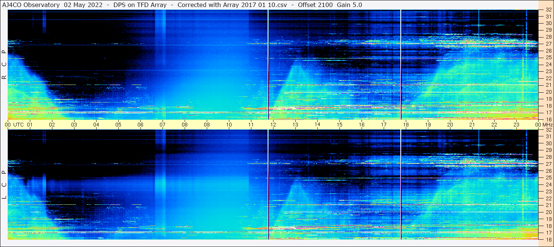Select the 10 hour mark on time axis
554x247 pixels.
coord(229,125)
